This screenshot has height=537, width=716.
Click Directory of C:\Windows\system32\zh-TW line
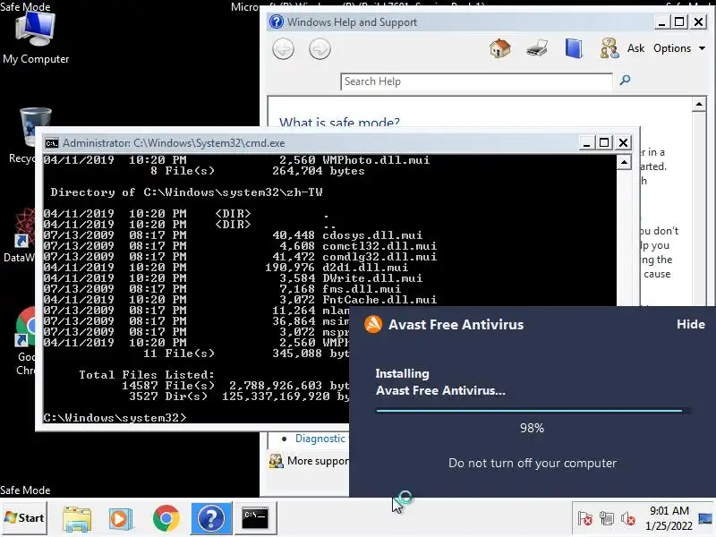pyautogui.click(x=186, y=192)
